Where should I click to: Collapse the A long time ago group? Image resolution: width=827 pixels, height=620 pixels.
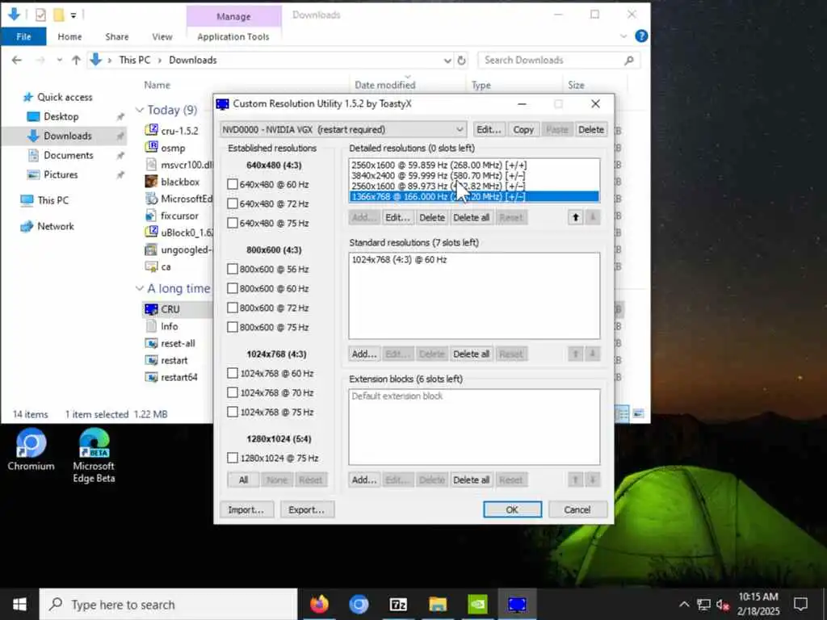pos(140,288)
